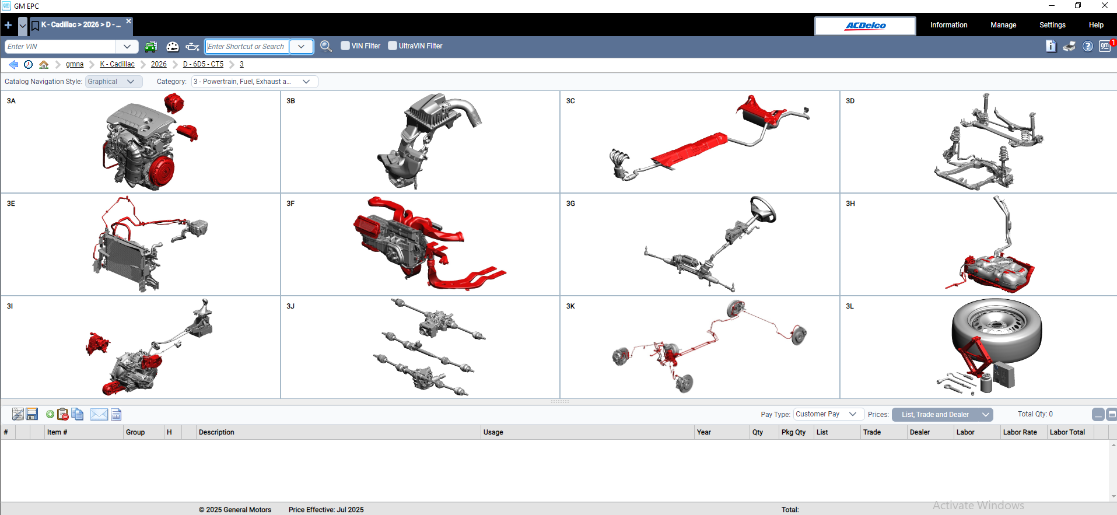This screenshot has height=515, width=1117.
Task: Email the parts list envelope icon
Action: click(x=99, y=414)
